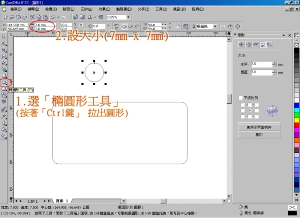
Task: Toggle the lock ratio button
Action: pos(81,25)
